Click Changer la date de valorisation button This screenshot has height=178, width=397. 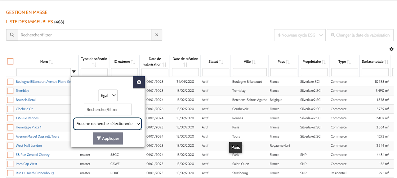360,35
